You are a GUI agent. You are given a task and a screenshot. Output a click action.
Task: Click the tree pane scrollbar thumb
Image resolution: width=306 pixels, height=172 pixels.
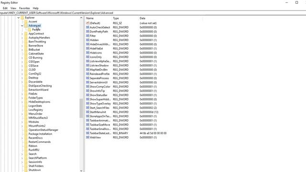pyautogui.click(x=81, y=108)
